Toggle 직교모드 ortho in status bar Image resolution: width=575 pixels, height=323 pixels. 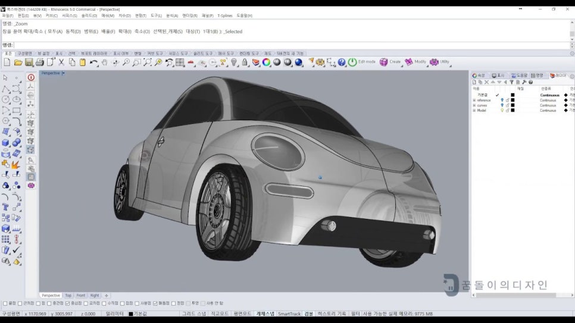pyautogui.click(x=220, y=314)
